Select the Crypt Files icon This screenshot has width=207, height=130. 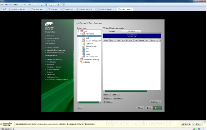(84, 44)
